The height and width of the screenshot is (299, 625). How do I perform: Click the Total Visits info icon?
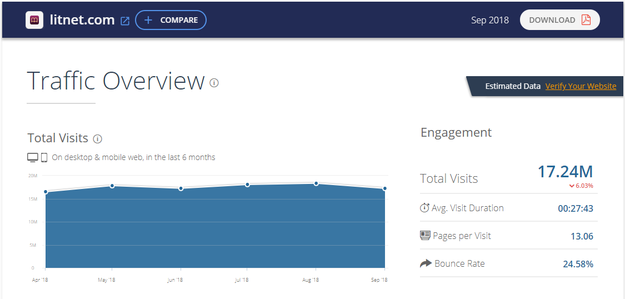(98, 139)
